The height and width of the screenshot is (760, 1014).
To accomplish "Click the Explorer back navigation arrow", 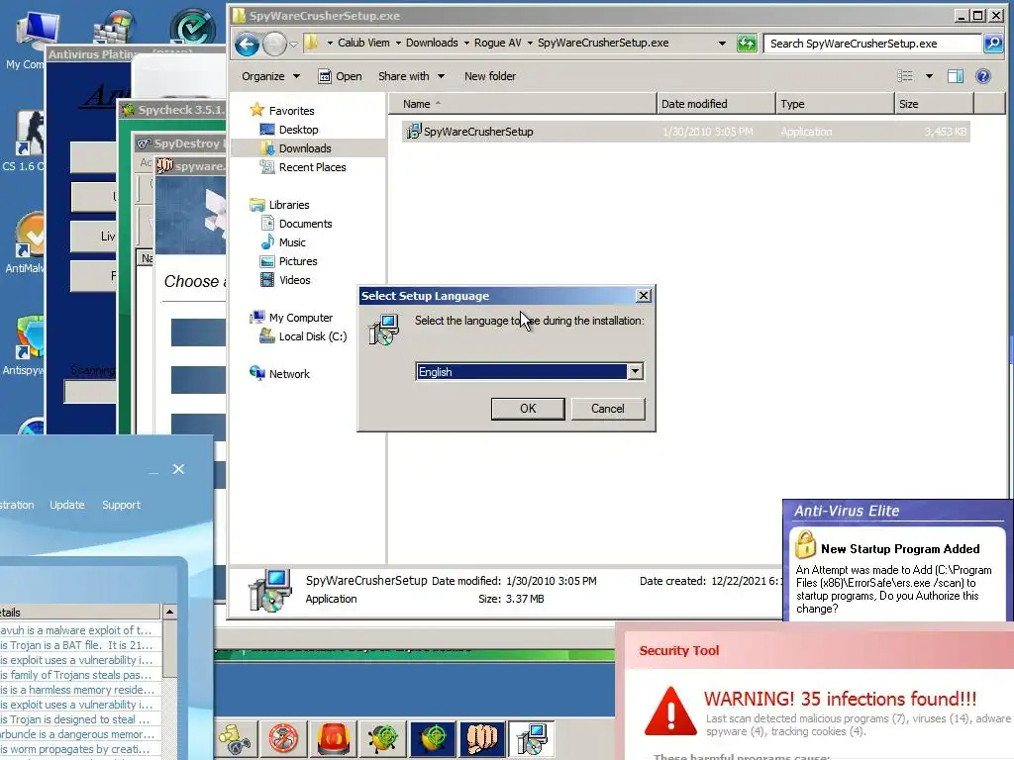I will click(x=247, y=44).
